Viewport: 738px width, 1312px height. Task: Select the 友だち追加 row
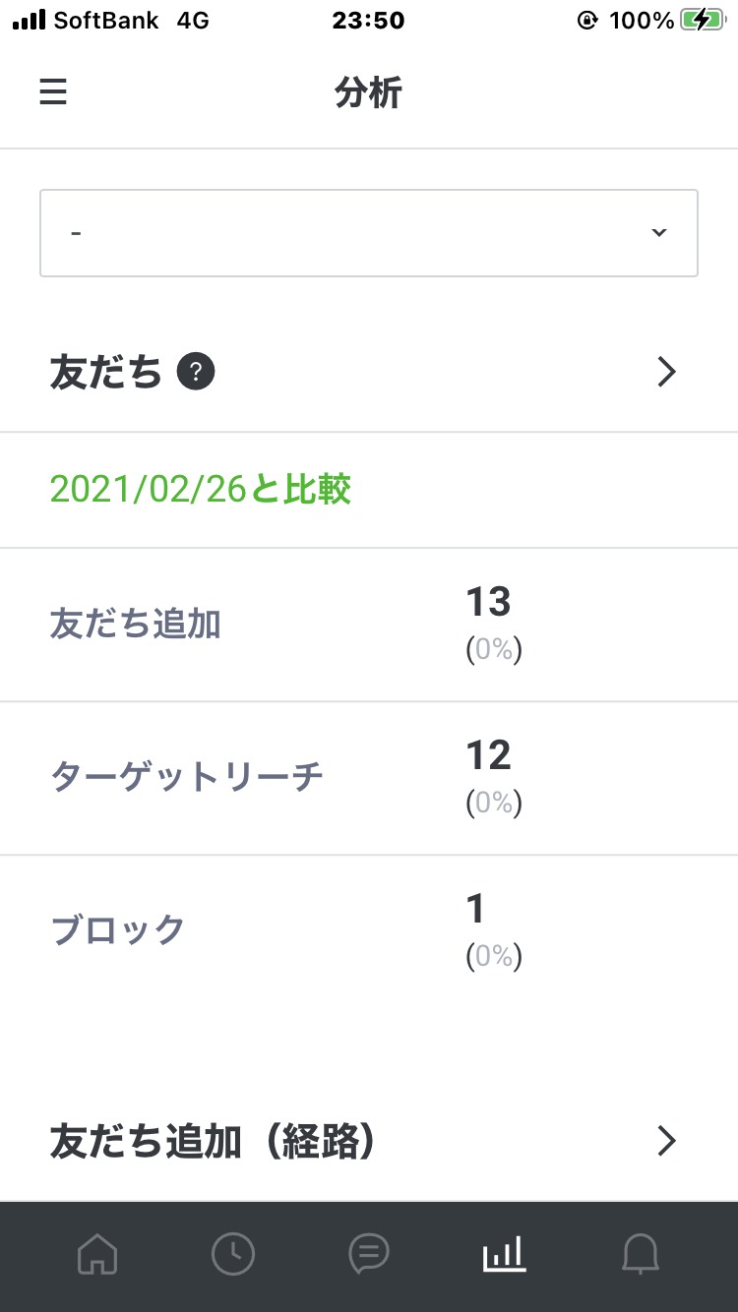[x=369, y=625]
